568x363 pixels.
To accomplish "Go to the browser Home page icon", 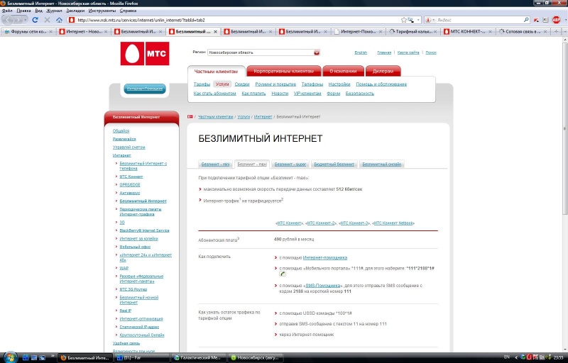I will [x=60, y=20].
